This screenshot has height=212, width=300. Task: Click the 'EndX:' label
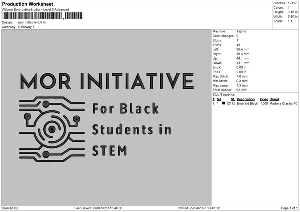(x=217, y=67)
